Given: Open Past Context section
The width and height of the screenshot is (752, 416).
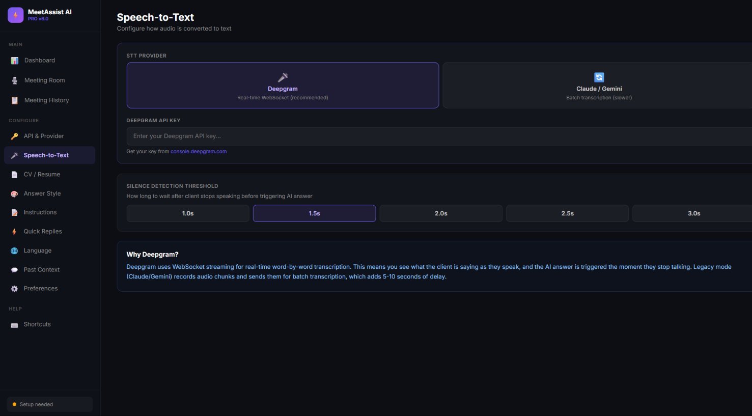Looking at the screenshot, I should 50,269.
